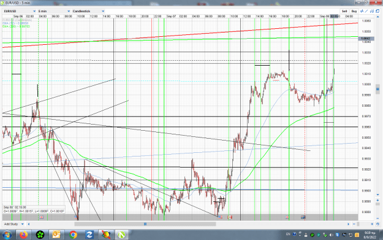Image resolution: width=383 pixels, height=240 pixels.
Task: Click the Buy button
Action: tap(354, 11)
